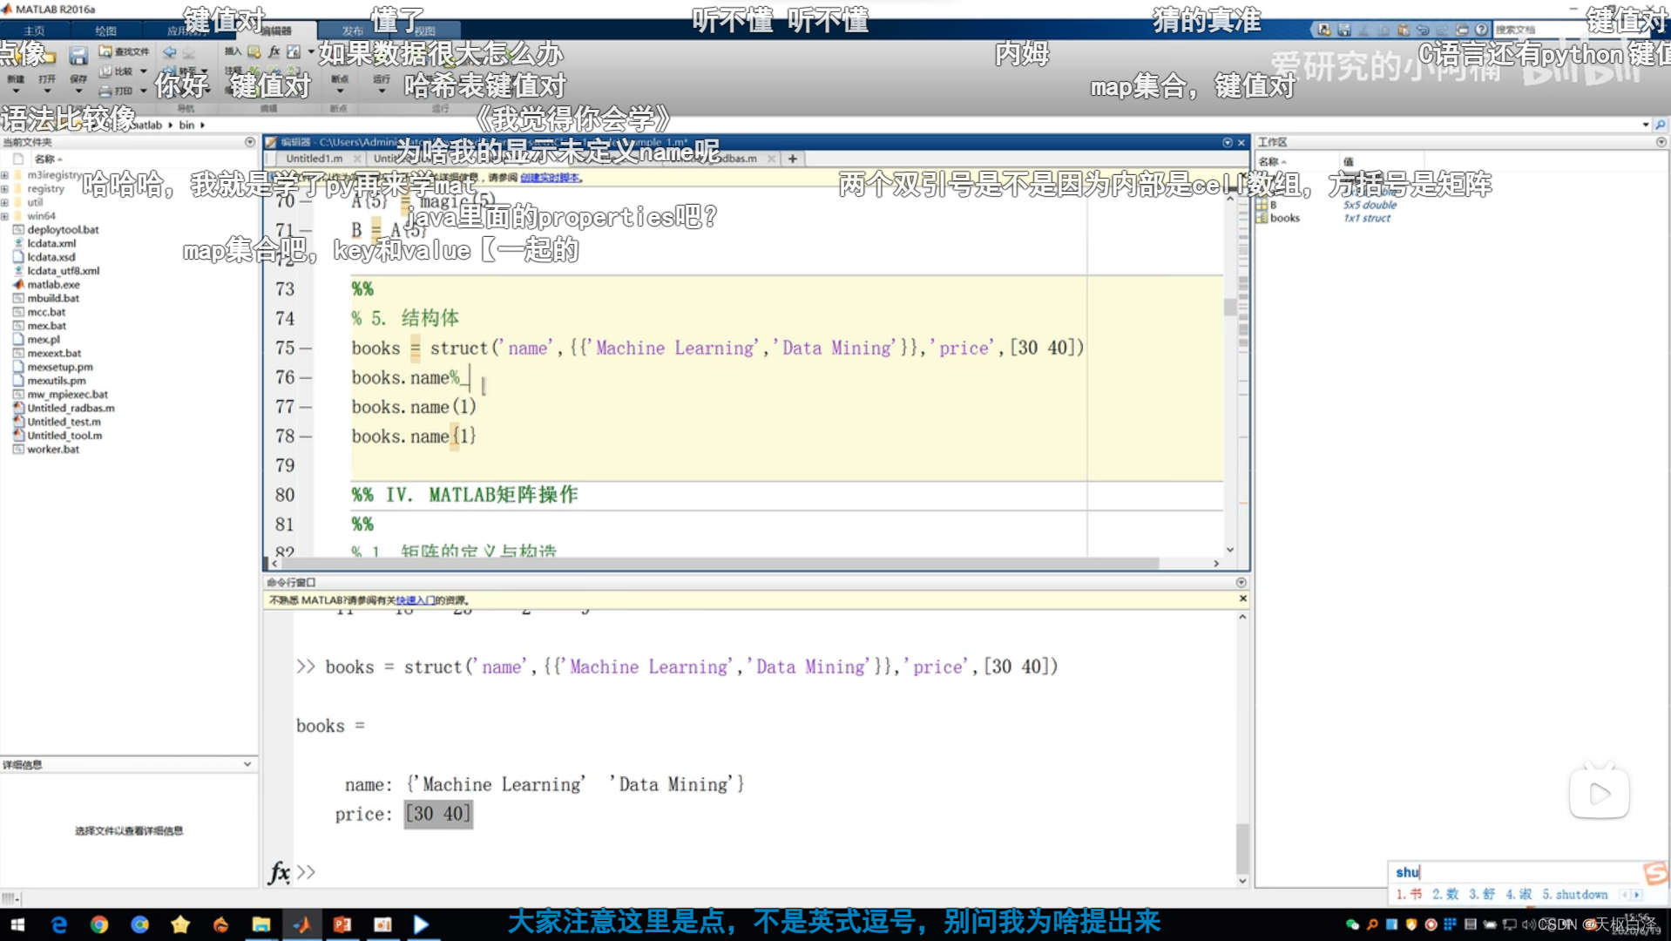Select variable B in Workspace

tap(1273, 205)
